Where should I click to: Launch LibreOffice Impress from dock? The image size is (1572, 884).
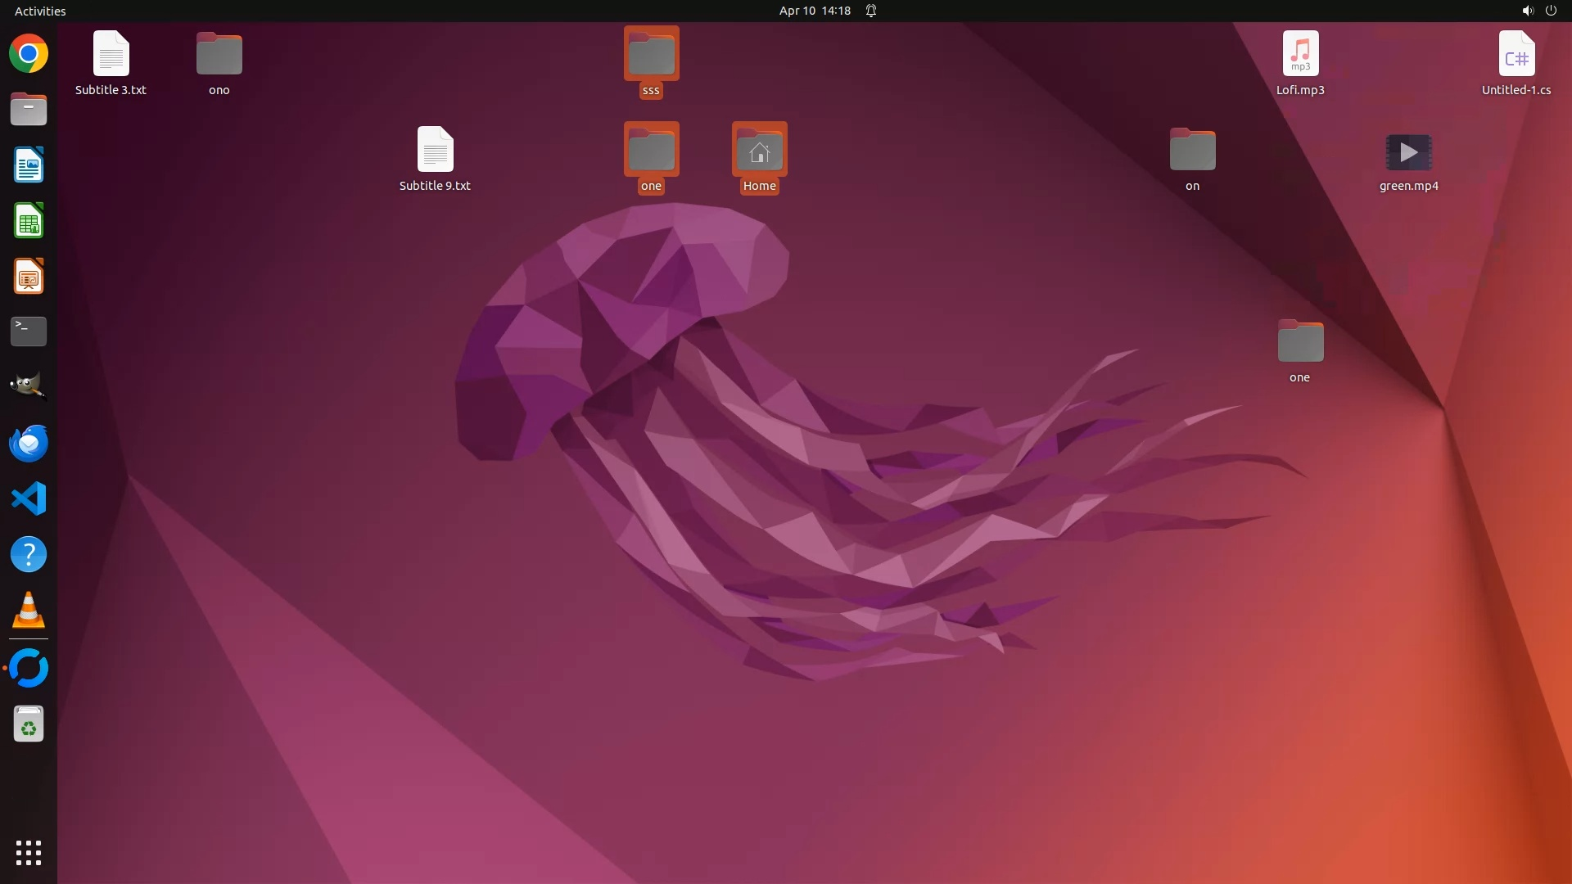[29, 277]
